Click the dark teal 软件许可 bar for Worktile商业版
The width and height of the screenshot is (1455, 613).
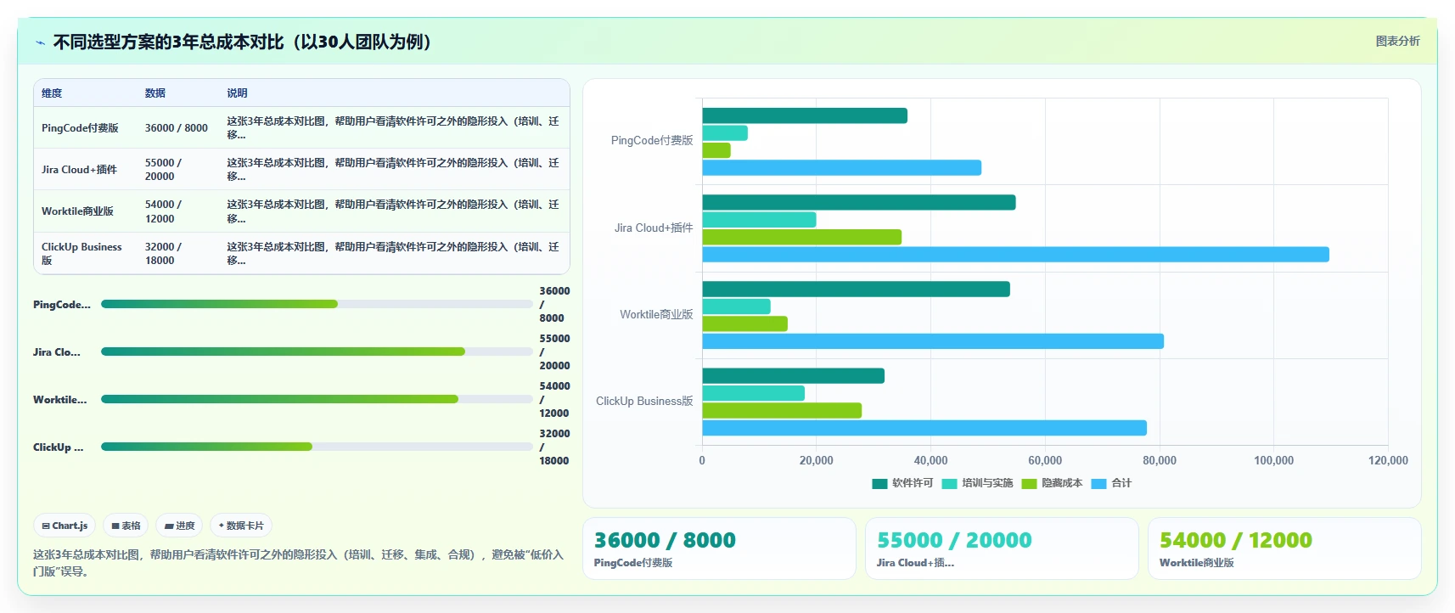[857, 290]
